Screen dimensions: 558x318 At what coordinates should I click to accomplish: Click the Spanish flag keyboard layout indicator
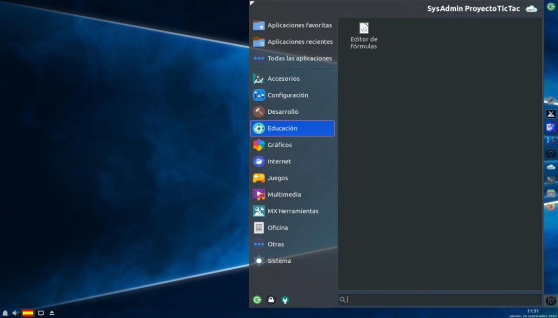coord(28,313)
